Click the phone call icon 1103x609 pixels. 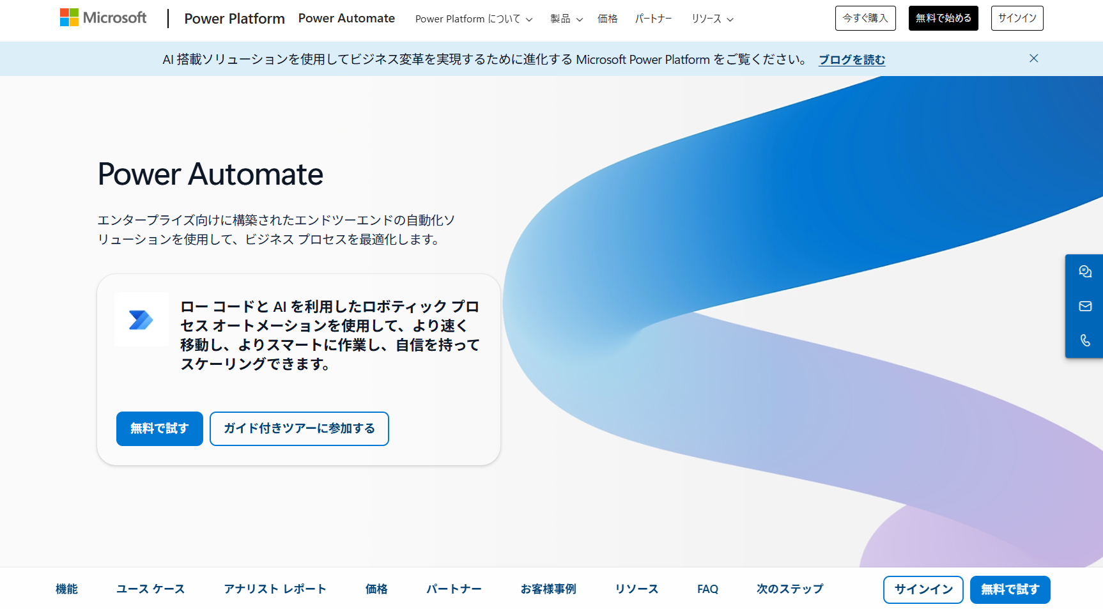click(1084, 341)
